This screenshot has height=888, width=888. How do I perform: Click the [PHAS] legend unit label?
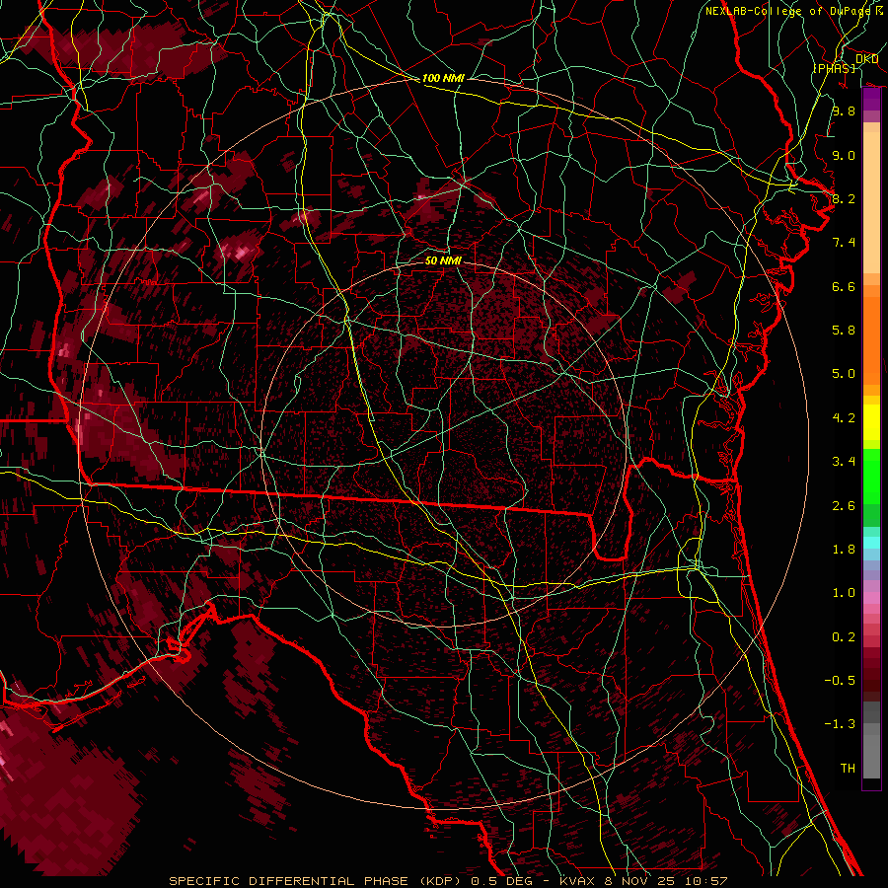click(834, 68)
